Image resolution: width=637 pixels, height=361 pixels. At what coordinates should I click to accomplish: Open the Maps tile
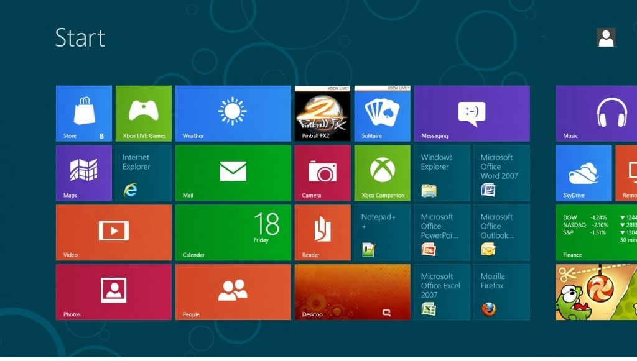click(84, 173)
